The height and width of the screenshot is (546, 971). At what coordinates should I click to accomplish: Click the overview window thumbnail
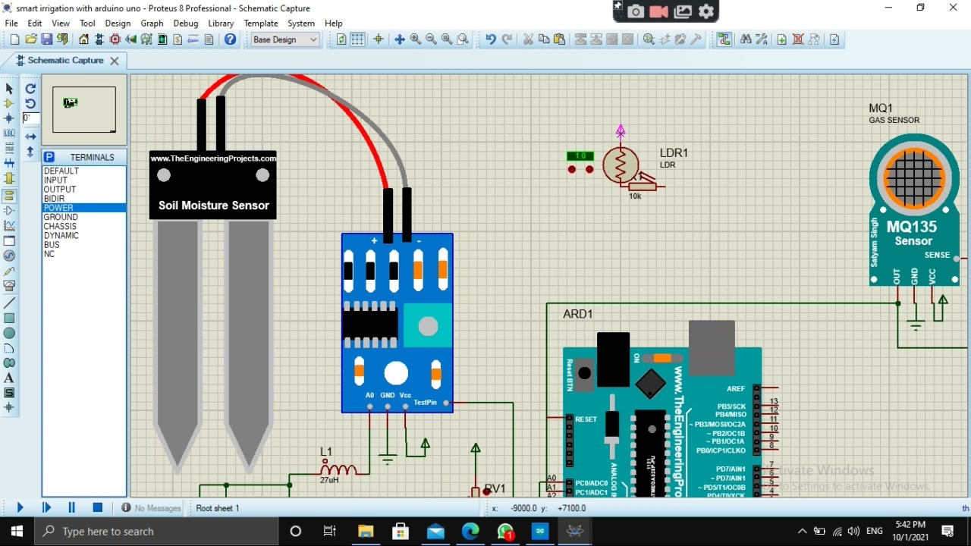tap(84, 110)
